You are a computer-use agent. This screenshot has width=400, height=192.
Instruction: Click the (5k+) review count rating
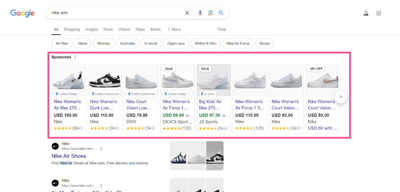click(x=213, y=128)
